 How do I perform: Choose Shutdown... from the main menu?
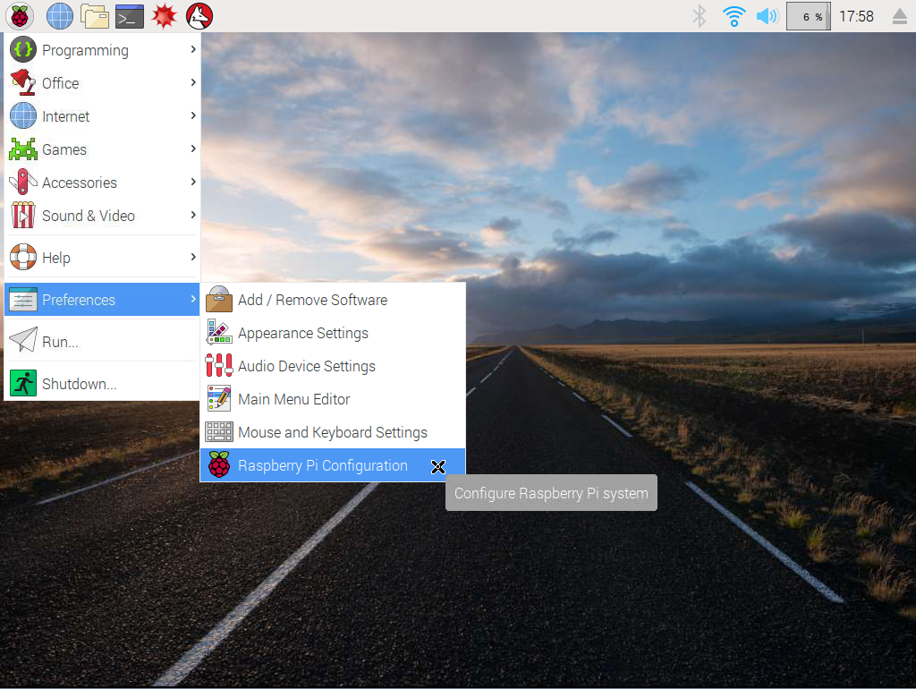[79, 384]
